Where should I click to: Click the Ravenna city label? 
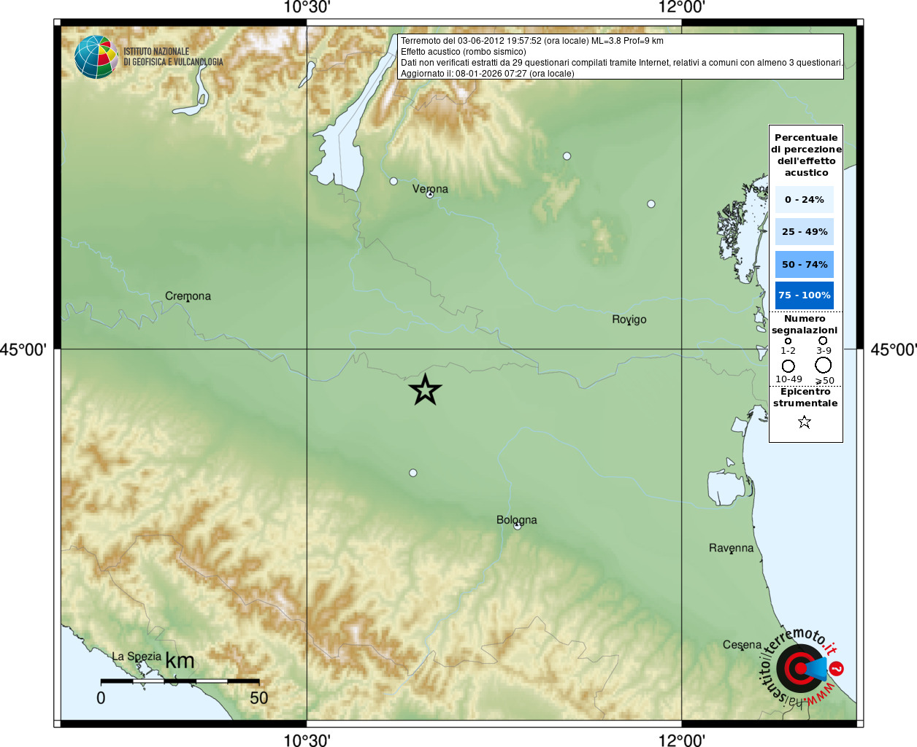click(x=731, y=548)
